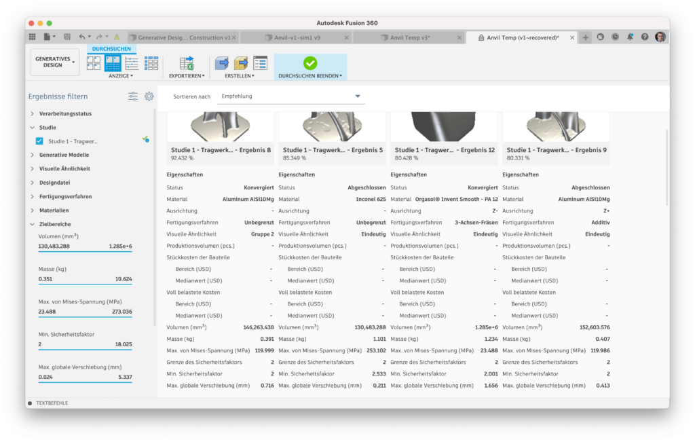Select the Ergebnis 5 result thumbnail
Viewport: 695px width, 442px height.
click(x=332, y=127)
